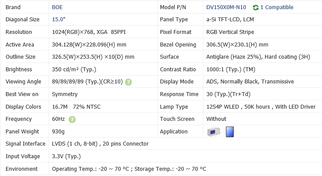
Task: Click the "1 Compatible" link
Action: pos(277,7)
